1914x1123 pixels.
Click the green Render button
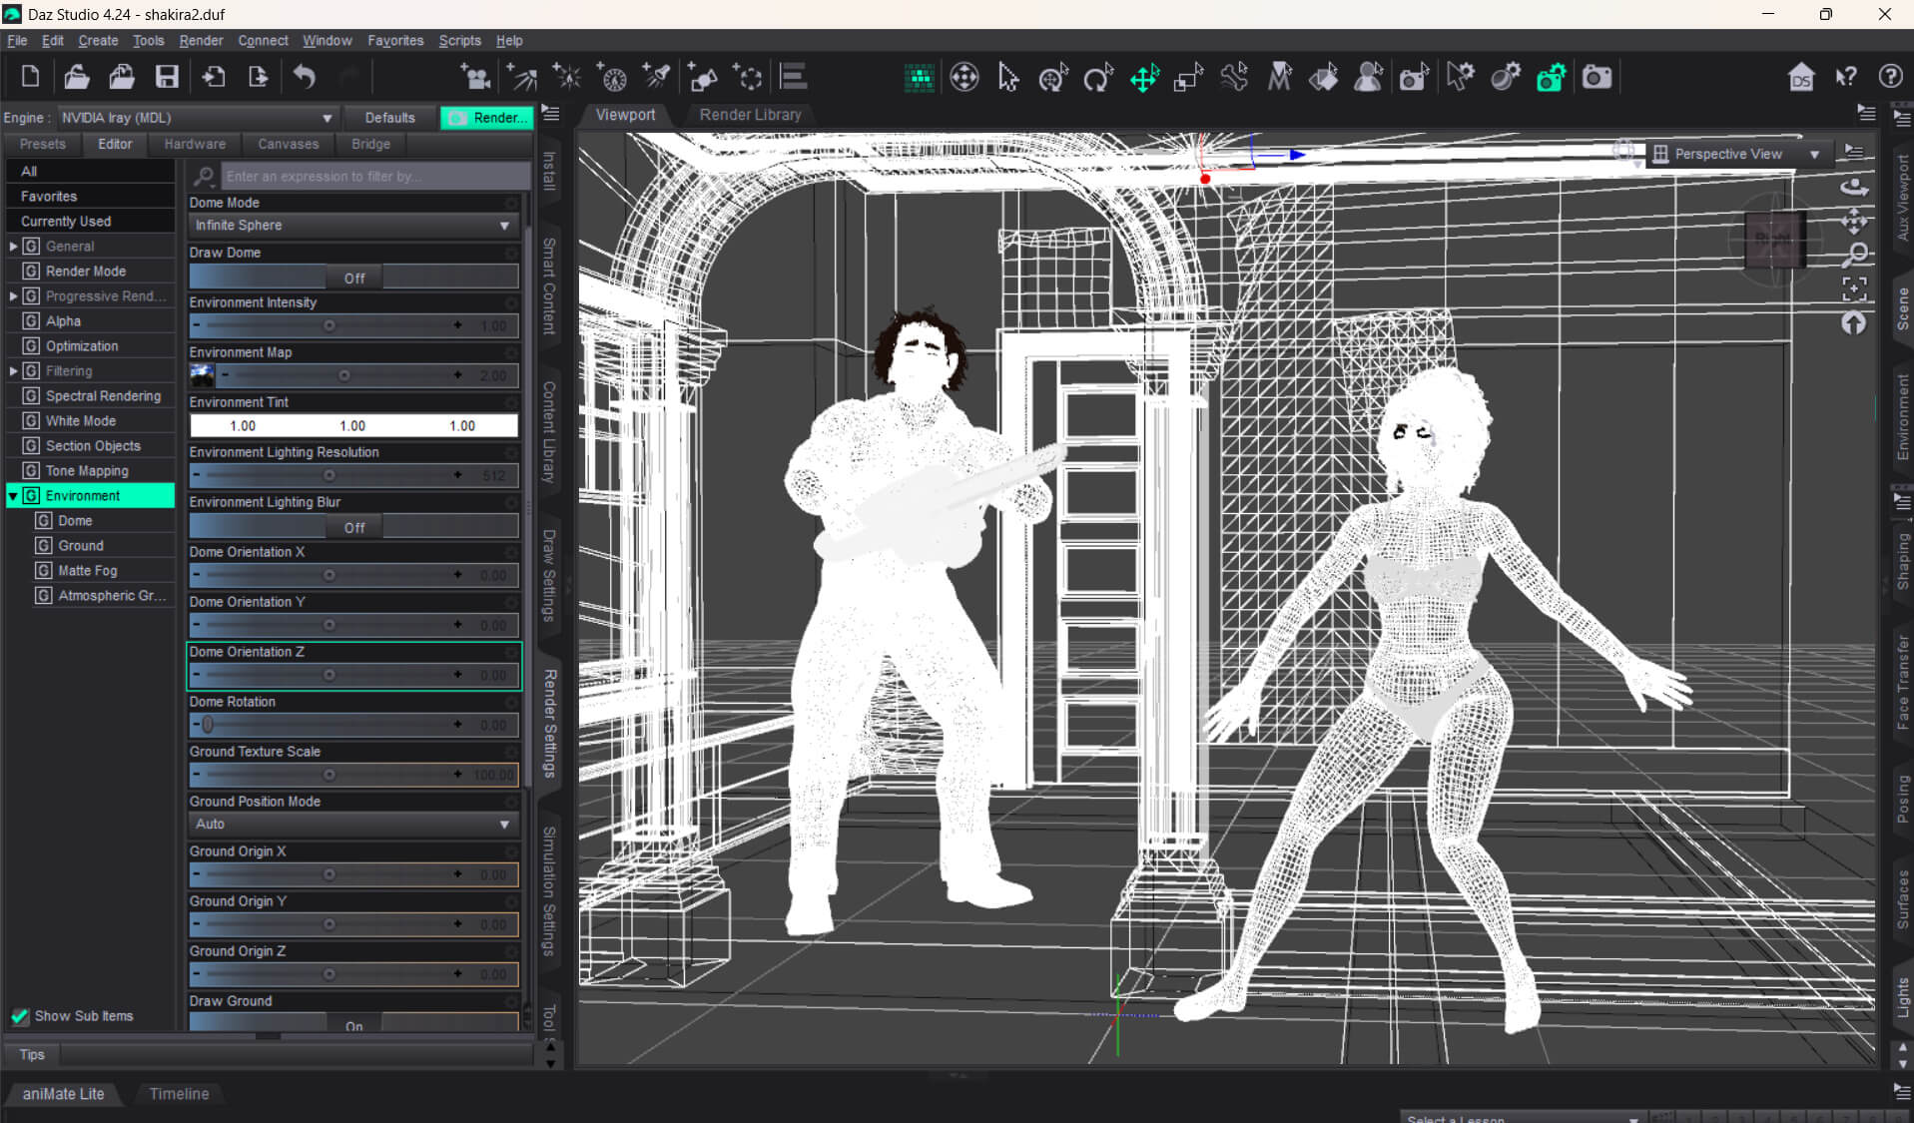(487, 118)
